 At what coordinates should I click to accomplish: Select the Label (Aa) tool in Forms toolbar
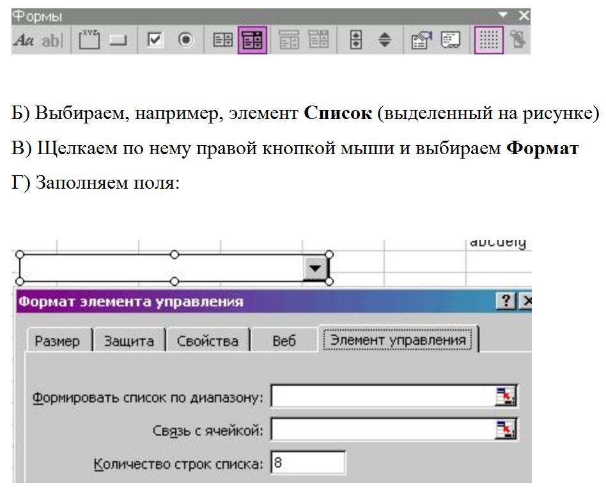(24, 40)
